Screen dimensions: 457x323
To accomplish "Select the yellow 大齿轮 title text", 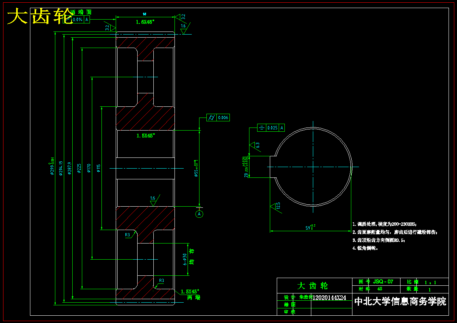I will (x=40, y=16).
